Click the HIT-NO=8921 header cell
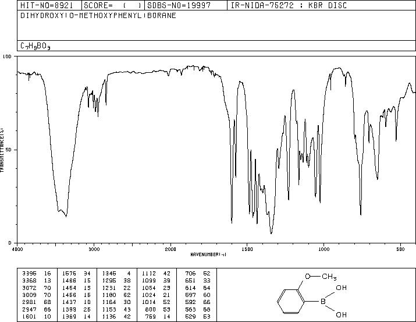 coord(49,5)
